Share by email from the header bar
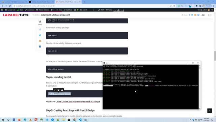 point(195,15)
